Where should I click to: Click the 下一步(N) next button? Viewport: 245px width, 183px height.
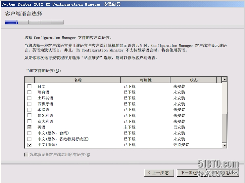pos(191,173)
